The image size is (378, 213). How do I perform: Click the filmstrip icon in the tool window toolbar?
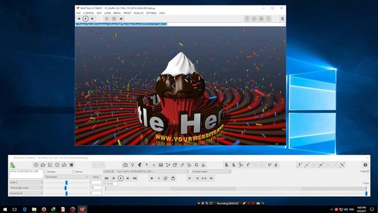click(x=71, y=165)
